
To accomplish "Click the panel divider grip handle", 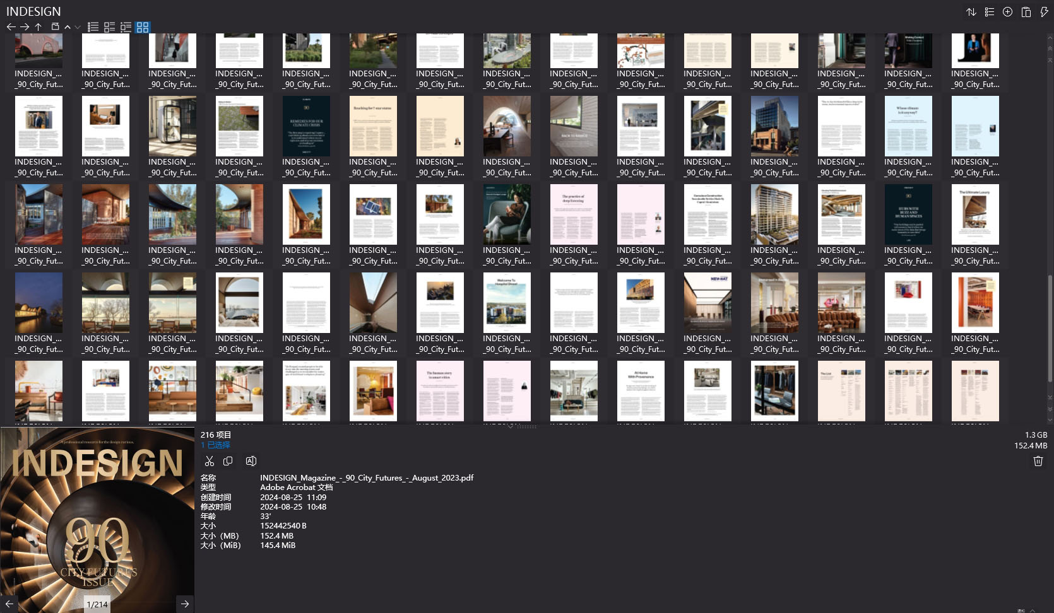I will pos(526,426).
